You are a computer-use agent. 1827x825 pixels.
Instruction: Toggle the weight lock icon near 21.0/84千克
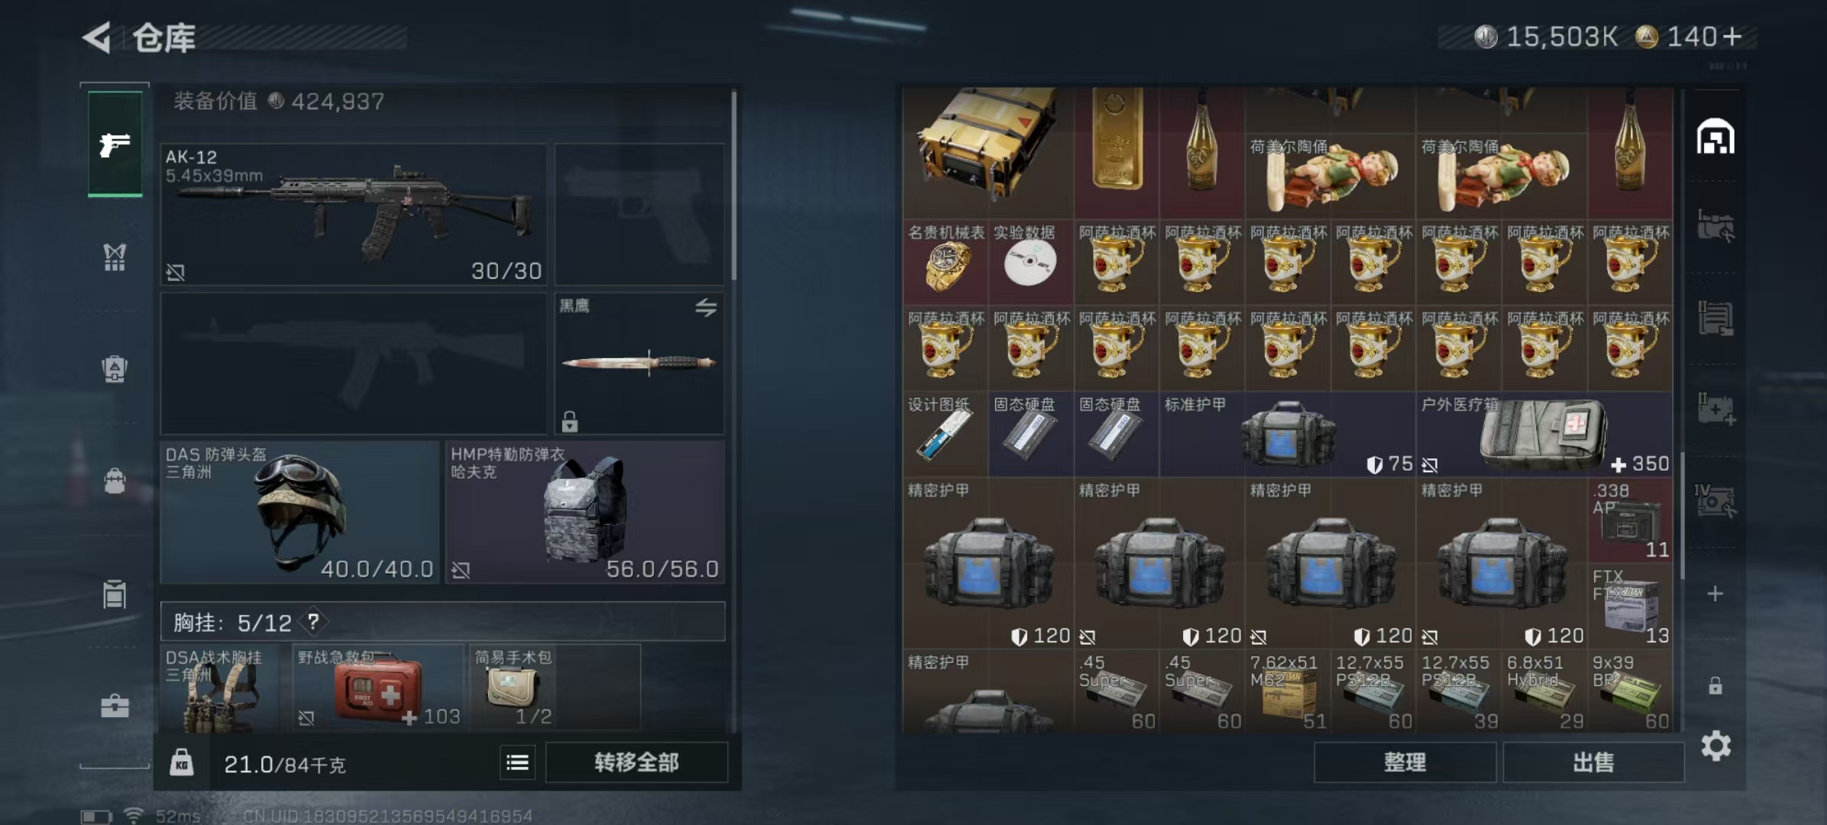(181, 762)
